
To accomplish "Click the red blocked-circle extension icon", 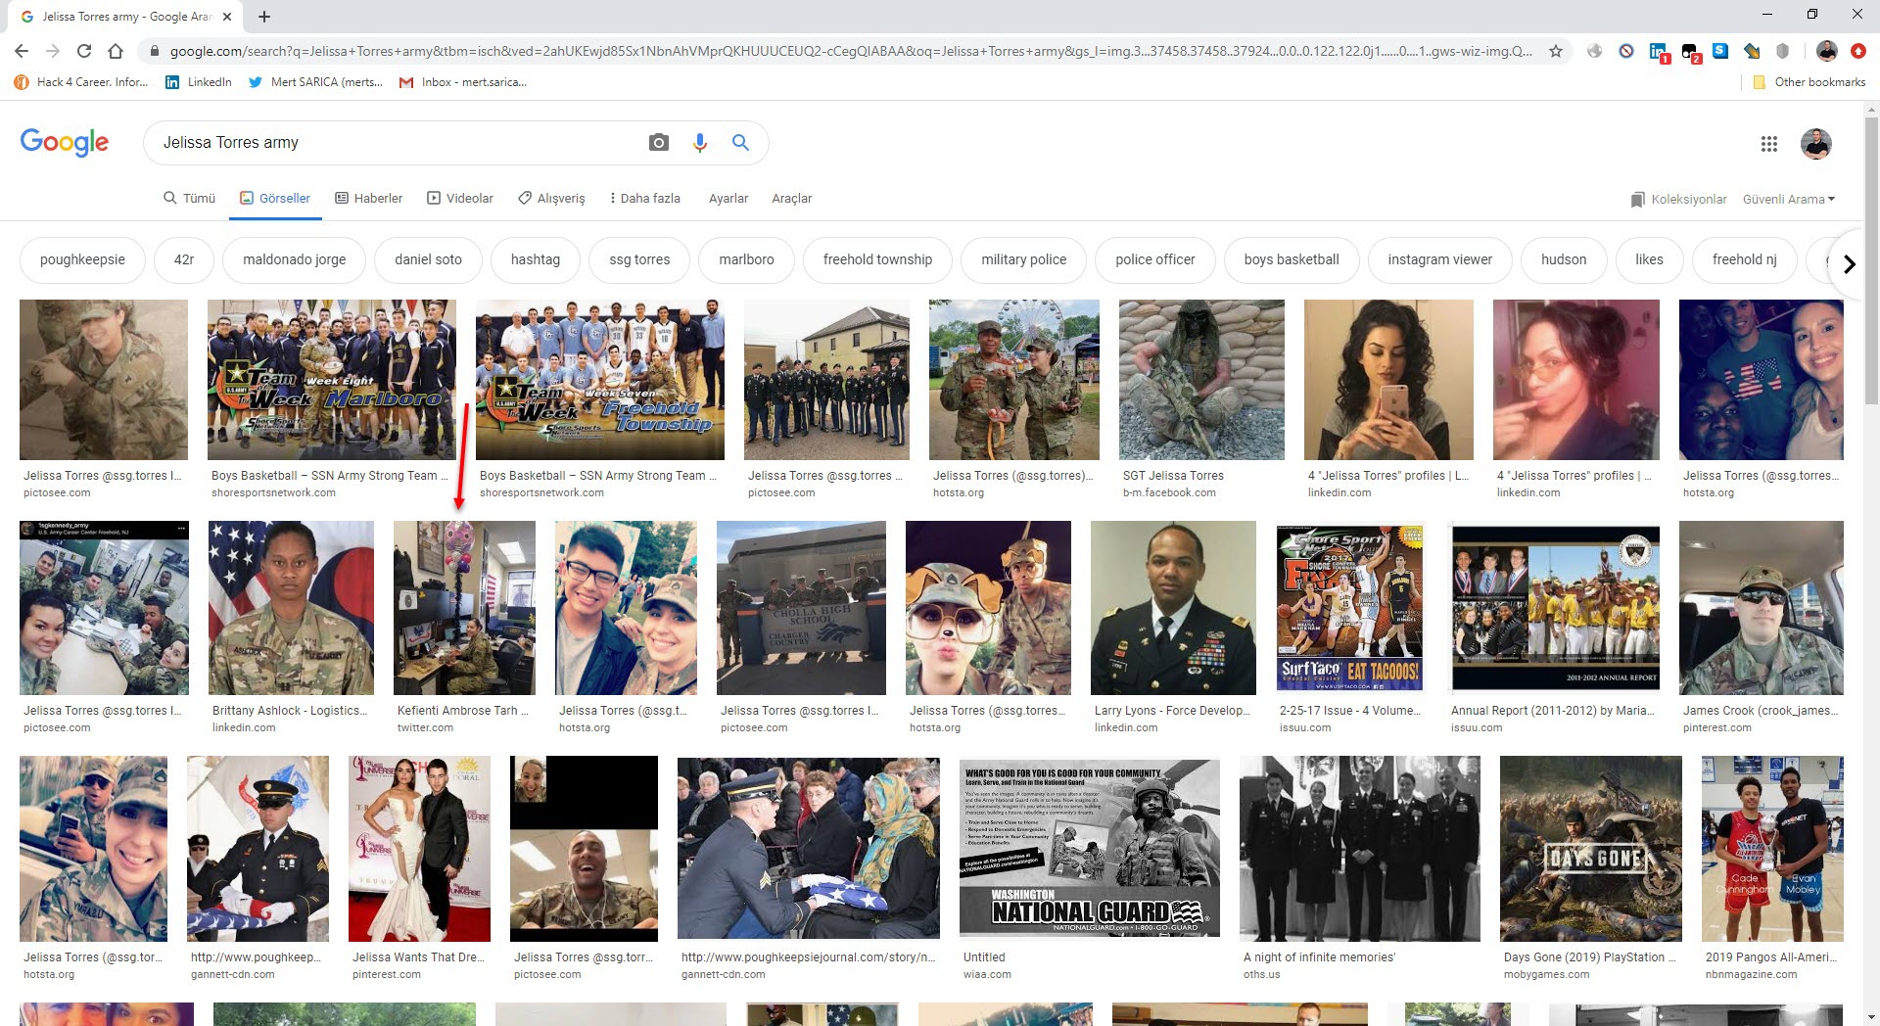I will tap(1626, 51).
